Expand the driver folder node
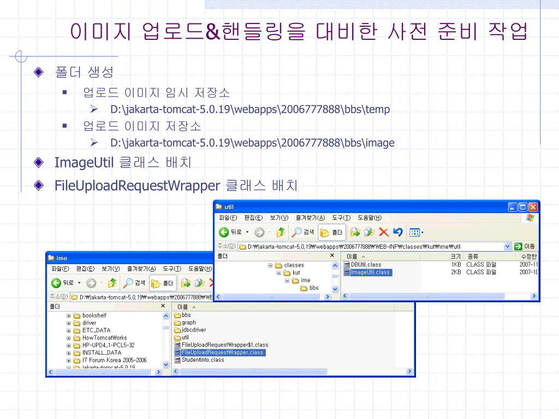Screen dimensions: 559x419 [x=68, y=323]
